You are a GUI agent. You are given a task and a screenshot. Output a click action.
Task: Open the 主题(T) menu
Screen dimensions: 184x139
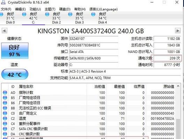click(x=50, y=9)
